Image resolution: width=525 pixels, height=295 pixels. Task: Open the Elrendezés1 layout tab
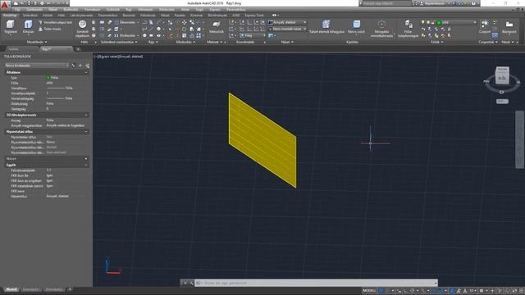31,289
